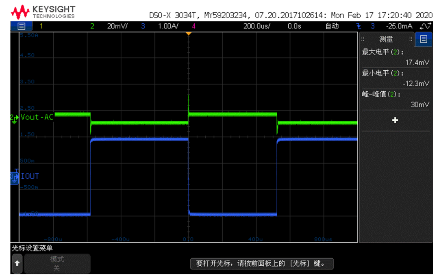Image resolution: width=439 pixels, height=280 pixels.
Task: Click the IOUT waveform label
Action: [x=30, y=176]
